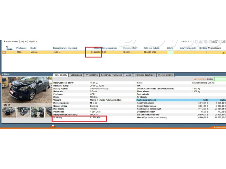The width and height of the screenshot is (226, 169).
Task: Click the orange vehicle icon in OPEL row
Action: coord(4,52)
